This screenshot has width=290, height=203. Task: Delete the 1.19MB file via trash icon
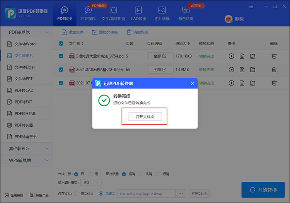(x=274, y=70)
